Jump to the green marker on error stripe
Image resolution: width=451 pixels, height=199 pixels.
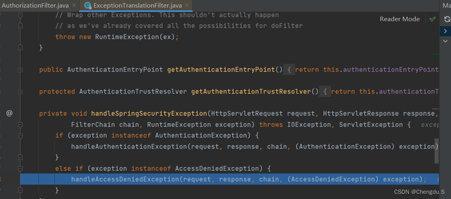point(435,54)
